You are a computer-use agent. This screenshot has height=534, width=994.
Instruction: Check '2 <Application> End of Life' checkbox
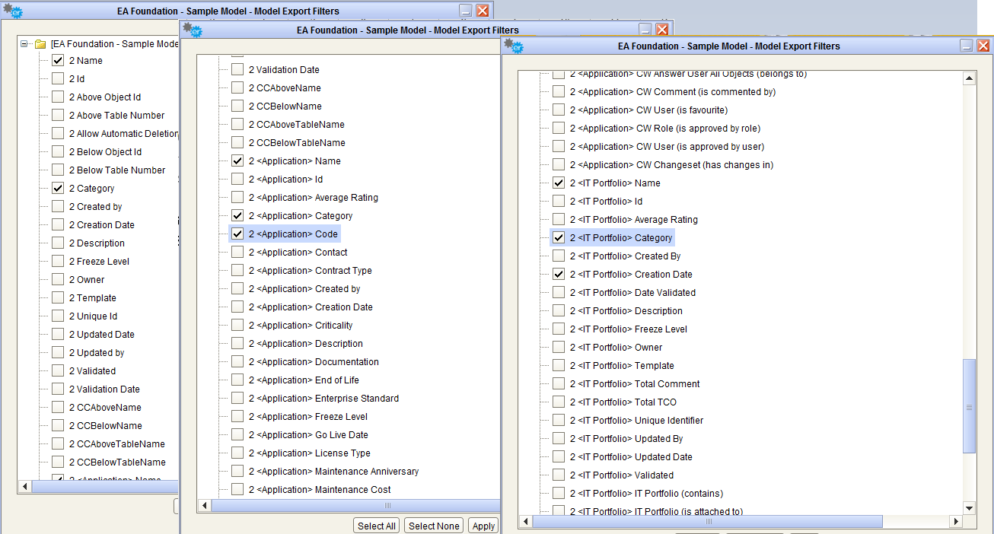[237, 380]
